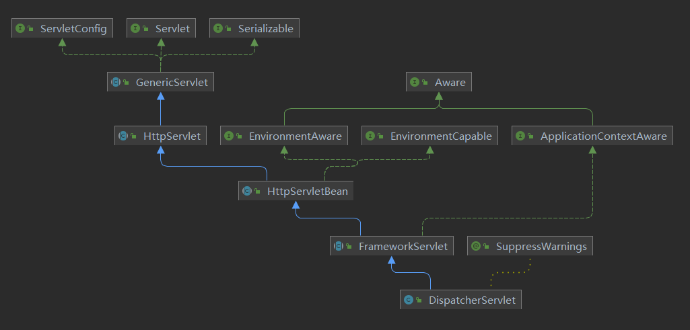The width and height of the screenshot is (690, 330).
Task: Click the abstract class icon beside HttpServlet
Action: (123, 136)
